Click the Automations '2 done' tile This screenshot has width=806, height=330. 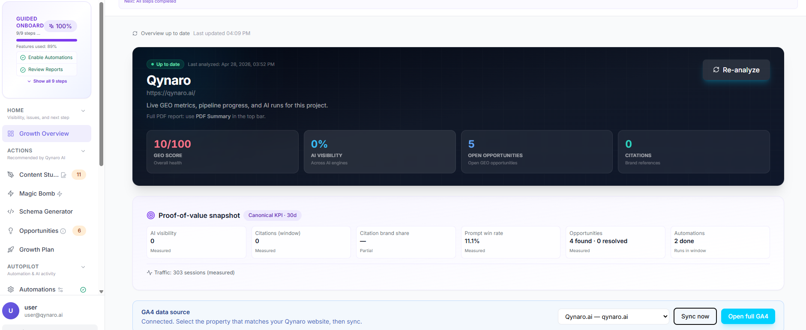[x=720, y=242]
